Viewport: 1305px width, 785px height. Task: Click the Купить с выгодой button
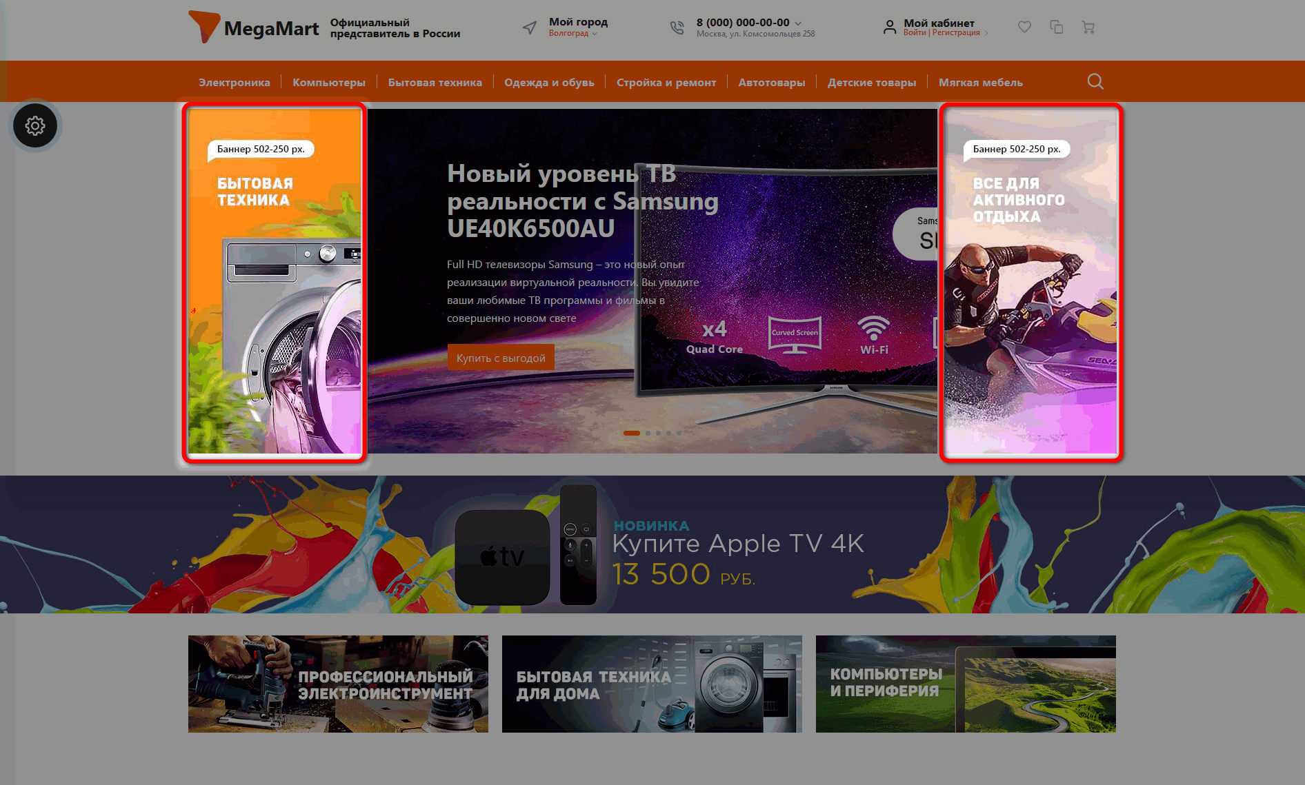(501, 358)
